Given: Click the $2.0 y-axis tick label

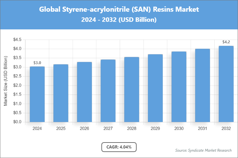Looking at the screenshot, I should coord(17,85).
